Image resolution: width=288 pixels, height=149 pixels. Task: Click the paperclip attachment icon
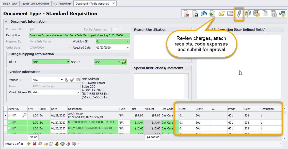tap(239, 14)
